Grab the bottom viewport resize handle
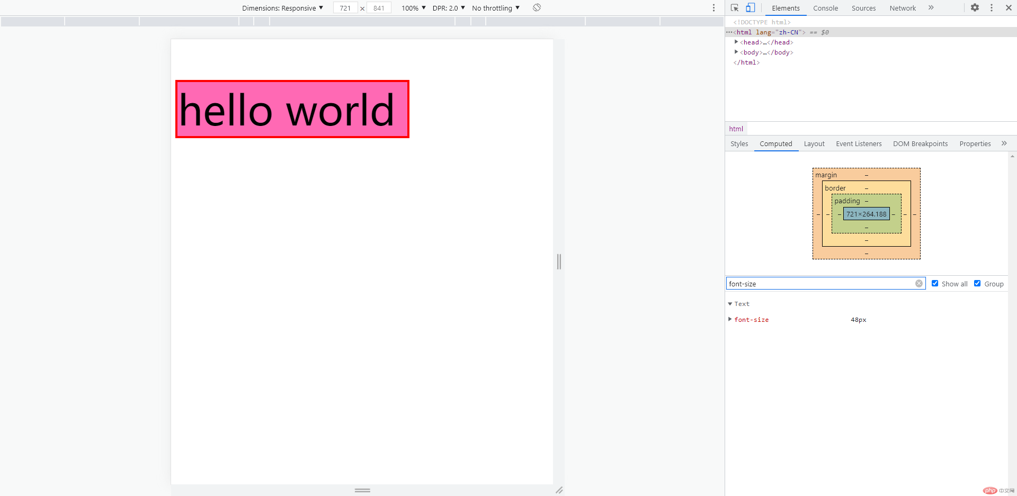Screen dimensions: 1017x496 (x=362, y=490)
